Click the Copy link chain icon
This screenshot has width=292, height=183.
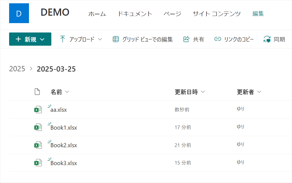218,39
